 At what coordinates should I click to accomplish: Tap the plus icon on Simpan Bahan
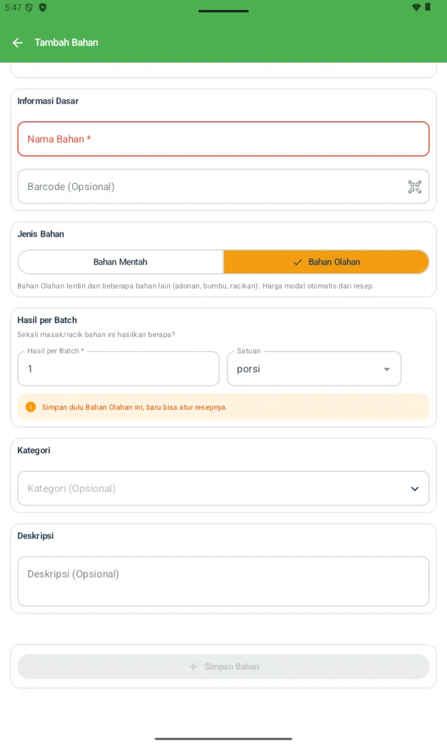pos(193,666)
